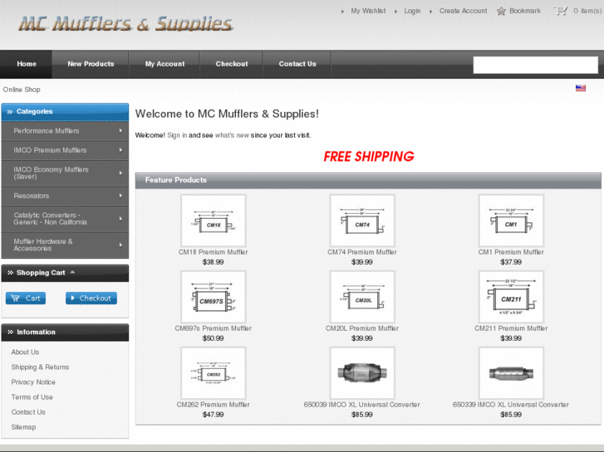The width and height of the screenshot is (604, 452).
Task: Click the CM697s Premium Muffler title
Action: pos(213,328)
